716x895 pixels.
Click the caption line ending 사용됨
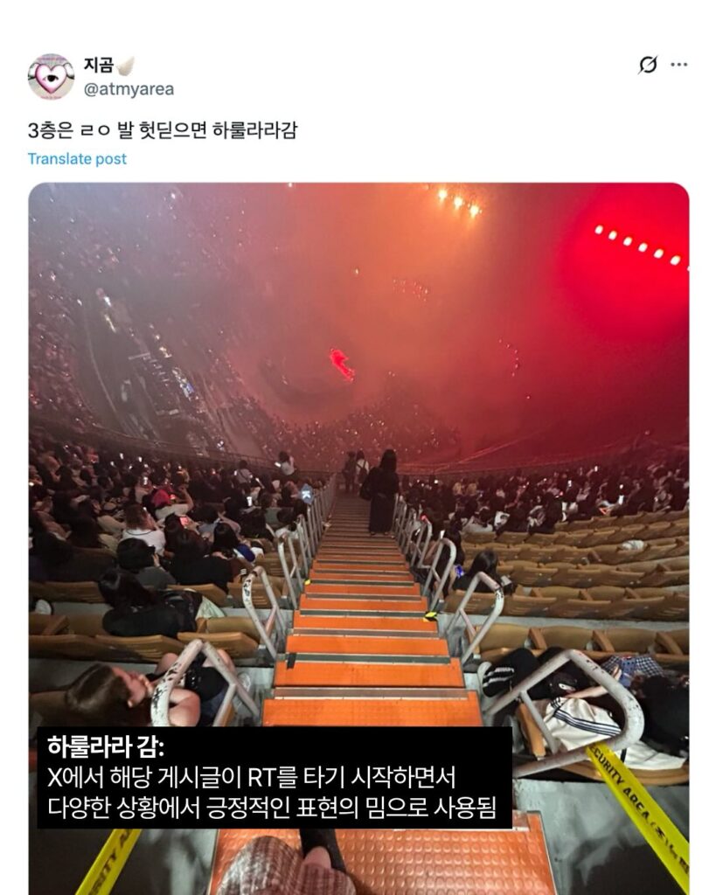272,808
